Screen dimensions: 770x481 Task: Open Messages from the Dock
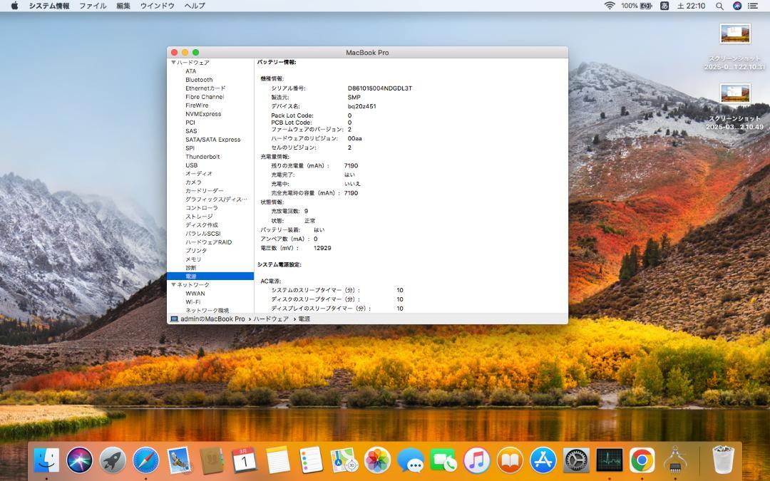[x=411, y=460]
